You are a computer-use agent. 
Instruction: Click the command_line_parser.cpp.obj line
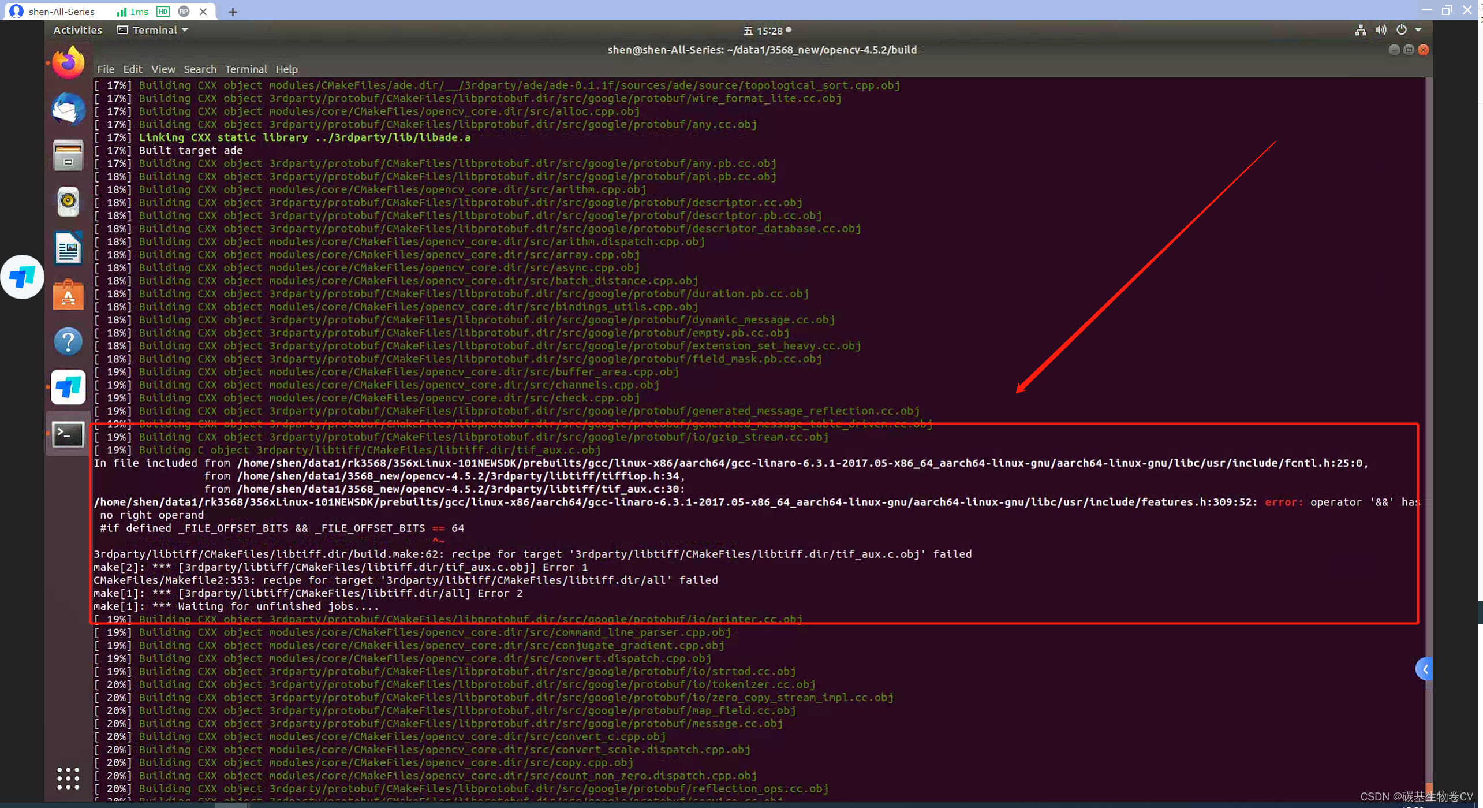click(x=412, y=632)
